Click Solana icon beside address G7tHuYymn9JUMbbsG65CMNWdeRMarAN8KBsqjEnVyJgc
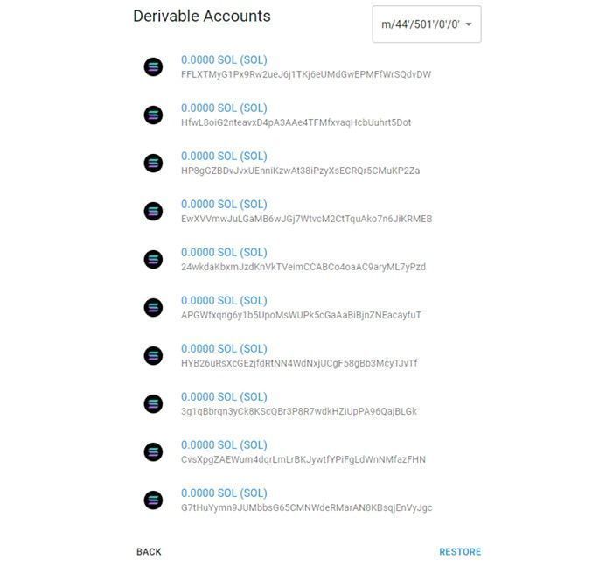The height and width of the screenshot is (566, 613). point(153,500)
